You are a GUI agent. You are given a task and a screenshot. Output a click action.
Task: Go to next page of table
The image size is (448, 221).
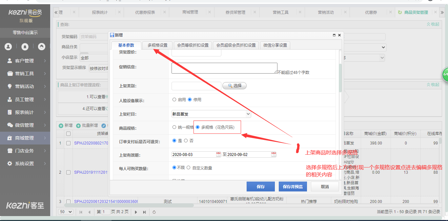[136, 212]
